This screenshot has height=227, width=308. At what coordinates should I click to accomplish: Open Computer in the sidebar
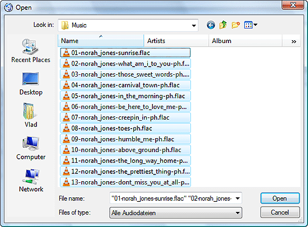pos(31,148)
